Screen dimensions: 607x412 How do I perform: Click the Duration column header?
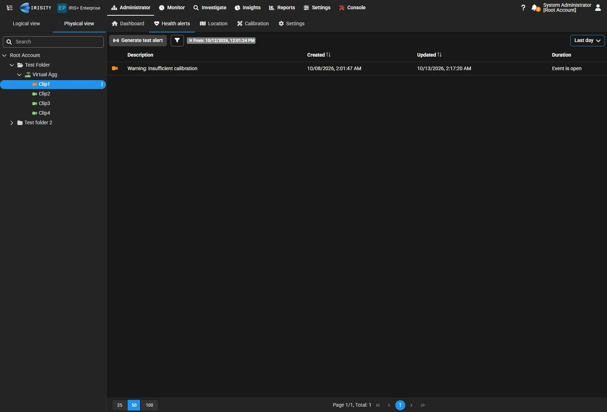tap(561, 55)
